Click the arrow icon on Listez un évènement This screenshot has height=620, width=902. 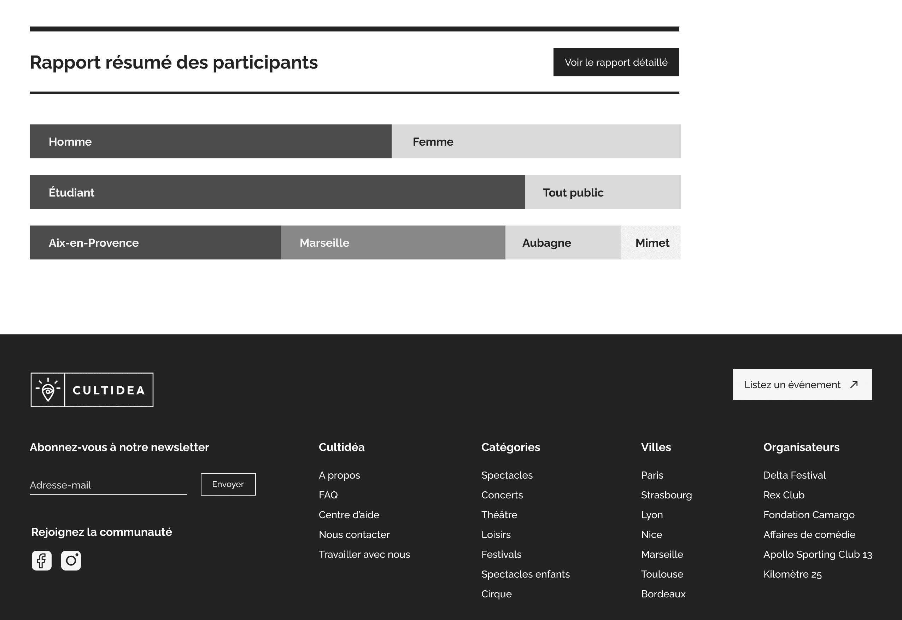pos(854,385)
